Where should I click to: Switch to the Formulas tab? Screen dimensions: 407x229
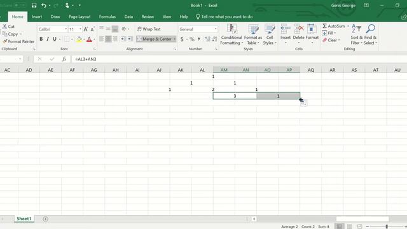point(107,17)
